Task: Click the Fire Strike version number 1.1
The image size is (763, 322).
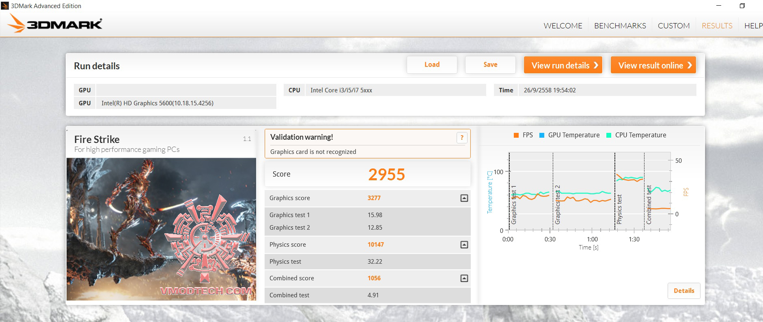Action: 247,139
